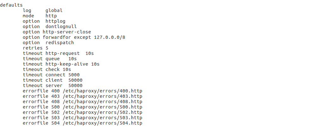The height and width of the screenshot is (129, 317).
Task: Click the /etc/haproxy/errors/400.http path
Action: coord(102,91)
